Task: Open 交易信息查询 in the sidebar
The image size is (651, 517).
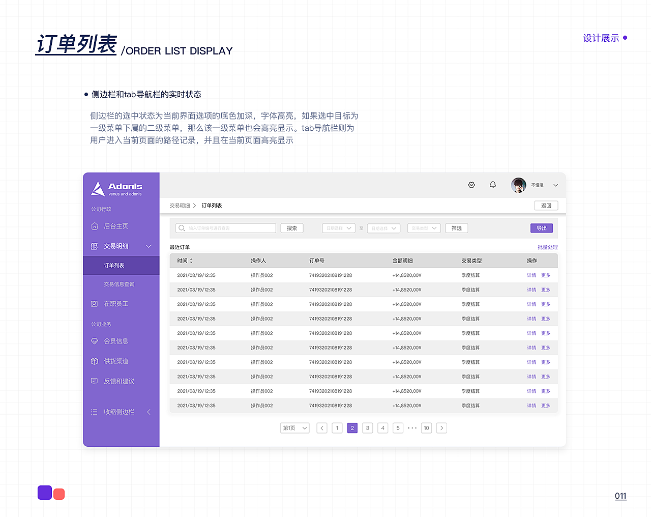Action: tap(119, 284)
